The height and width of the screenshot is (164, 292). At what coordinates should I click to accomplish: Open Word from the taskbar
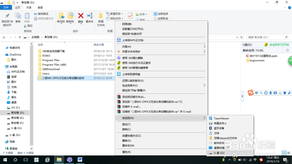[x=80, y=160]
